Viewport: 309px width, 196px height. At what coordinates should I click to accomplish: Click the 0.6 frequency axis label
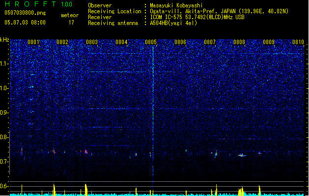pos(4,186)
